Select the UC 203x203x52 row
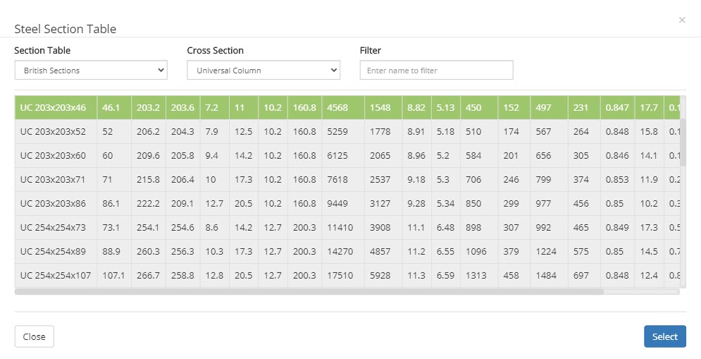701x359 pixels. (x=53, y=132)
